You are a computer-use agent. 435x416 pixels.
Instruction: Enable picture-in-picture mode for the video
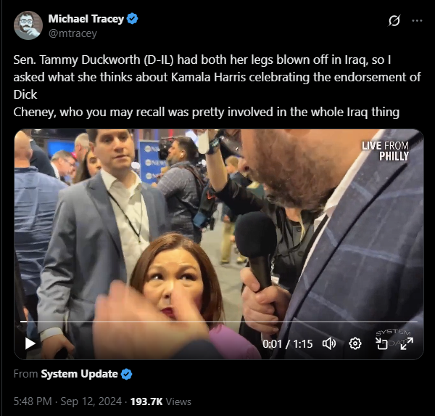click(381, 343)
